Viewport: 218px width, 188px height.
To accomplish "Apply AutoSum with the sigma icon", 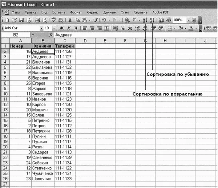I will click(x=134, y=20).
